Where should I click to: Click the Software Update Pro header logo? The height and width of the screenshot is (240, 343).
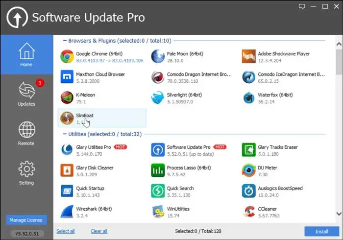tap(17, 17)
